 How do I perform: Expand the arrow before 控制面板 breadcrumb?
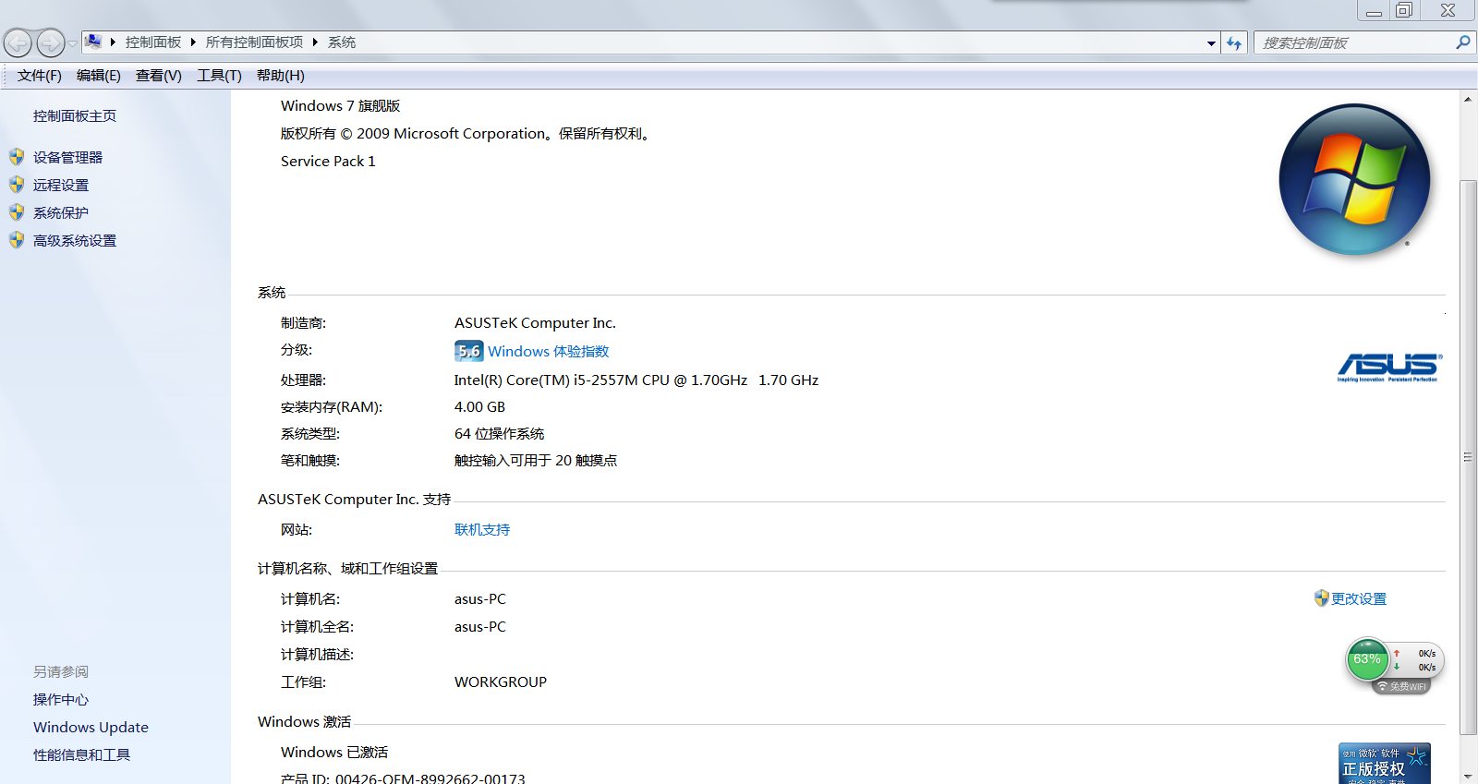click(114, 42)
